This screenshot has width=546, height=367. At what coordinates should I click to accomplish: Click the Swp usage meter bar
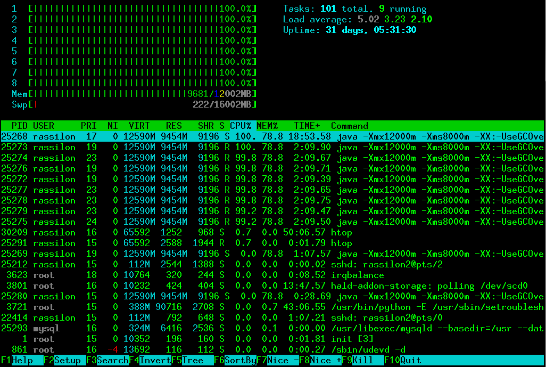[x=142, y=104]
